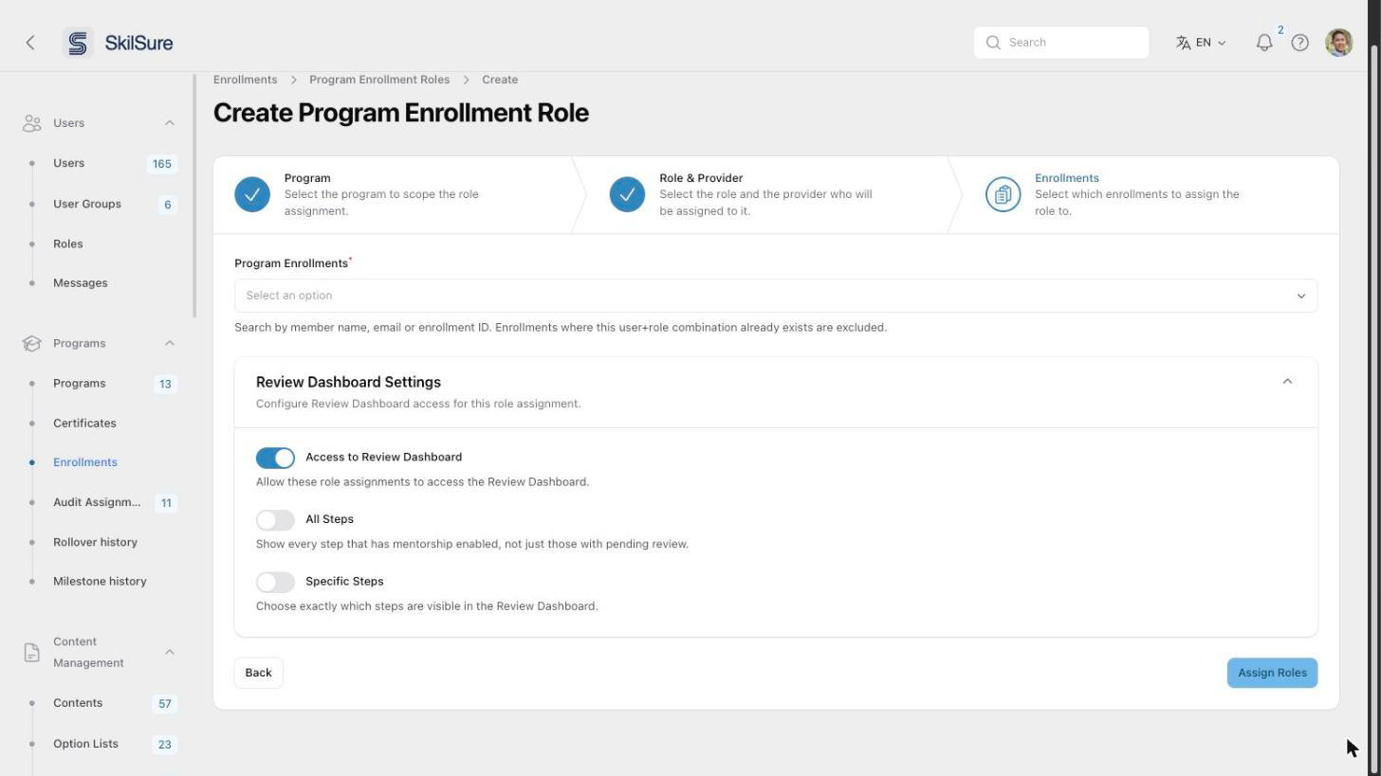
Task: Disable Access to Review Dashboard toggle
Action: 275,458
